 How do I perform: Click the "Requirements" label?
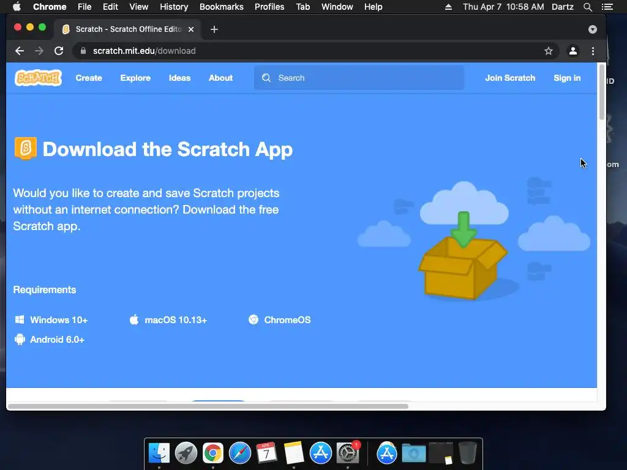point(44,289)
